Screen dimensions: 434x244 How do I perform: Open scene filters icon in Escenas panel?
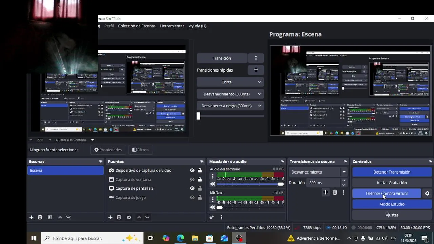[50, 217]
